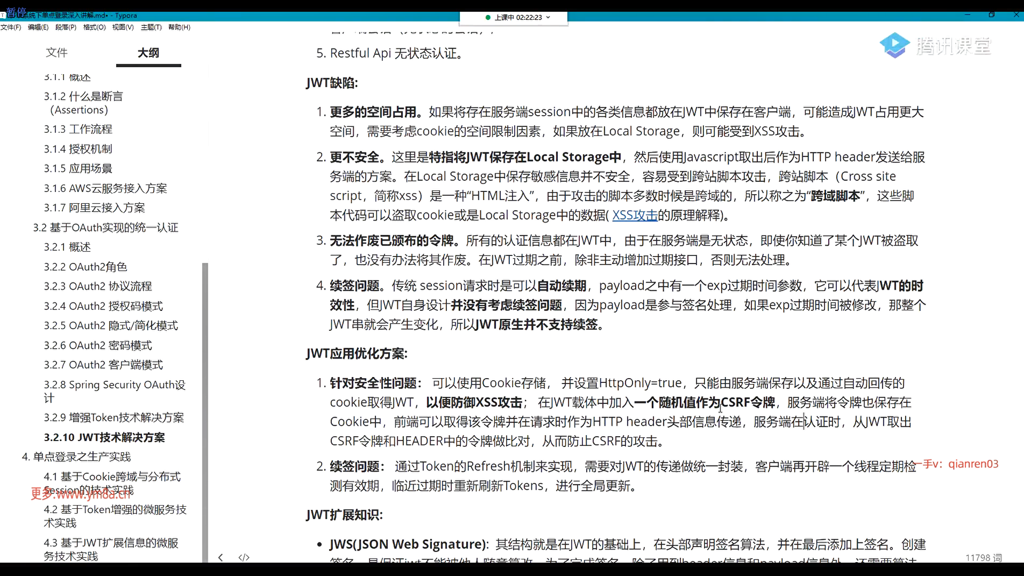Open the 段落(P) menu
The height and width of the screenshot is (576, 1024).
(66, 27)
